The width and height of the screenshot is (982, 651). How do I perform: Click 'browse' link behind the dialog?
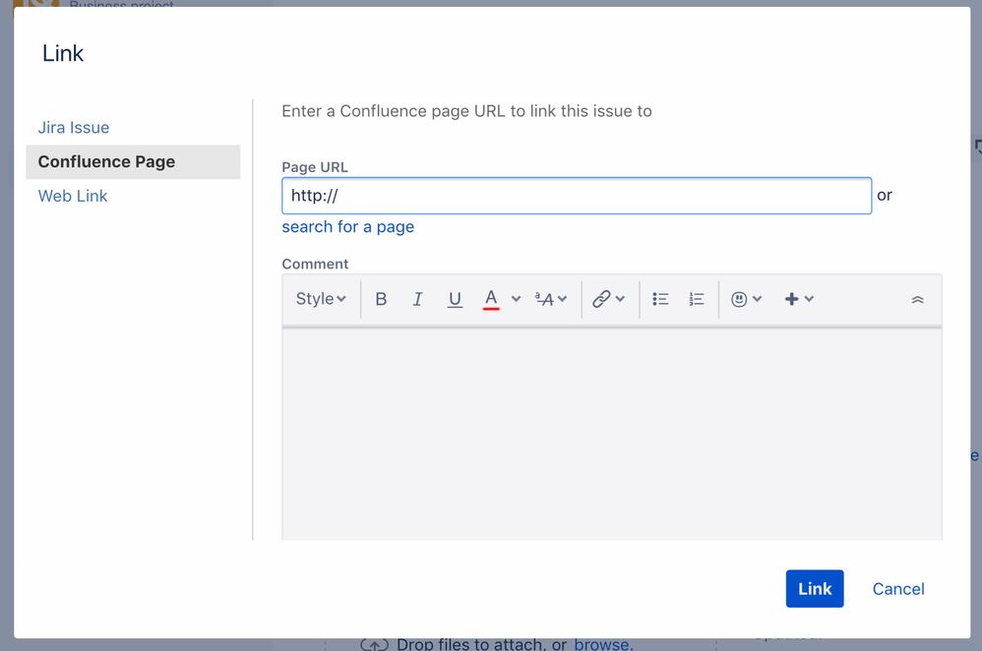tap(601, 644)
